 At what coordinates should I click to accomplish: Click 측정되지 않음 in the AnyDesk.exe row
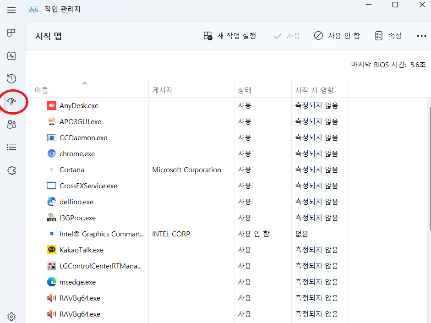pos(316,105)
